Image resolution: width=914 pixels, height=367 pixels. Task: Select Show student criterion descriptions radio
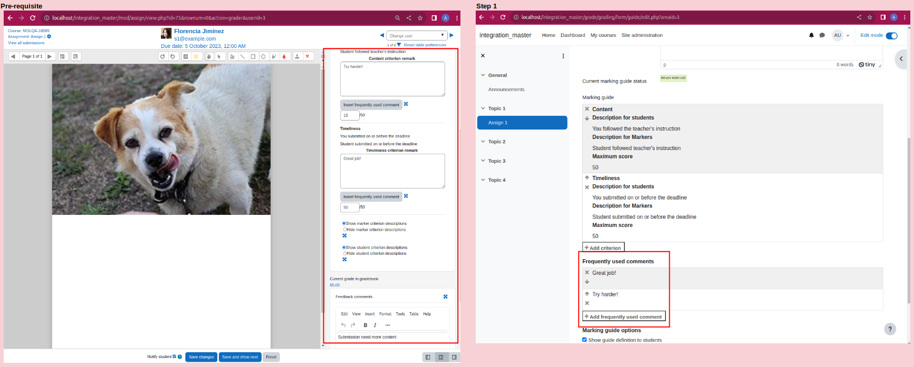(x=344, y=247)
